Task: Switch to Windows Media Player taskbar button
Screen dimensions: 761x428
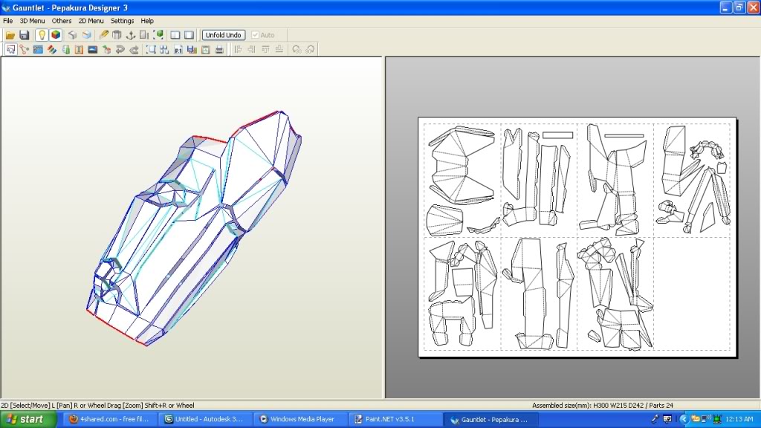Action: click(x=300, y=419)
